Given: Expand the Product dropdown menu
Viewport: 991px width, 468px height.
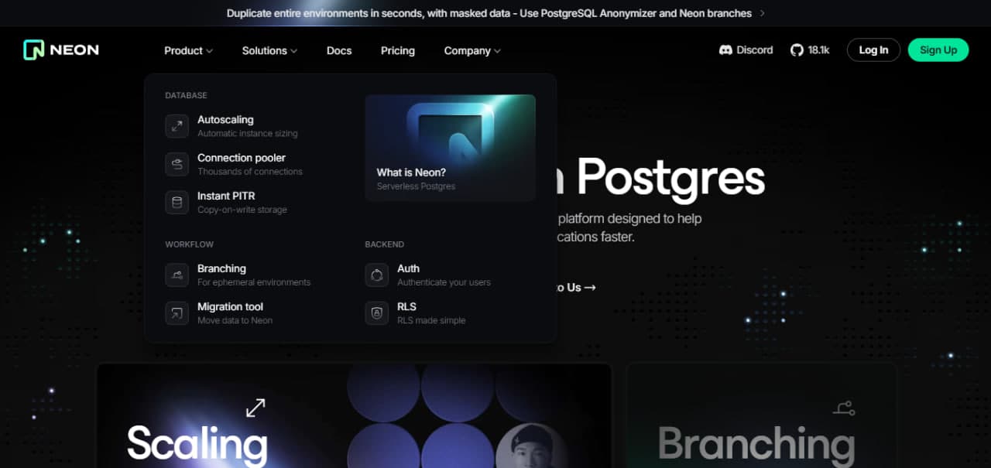Looking at the screenshot, I should click(x=188, y=50).
